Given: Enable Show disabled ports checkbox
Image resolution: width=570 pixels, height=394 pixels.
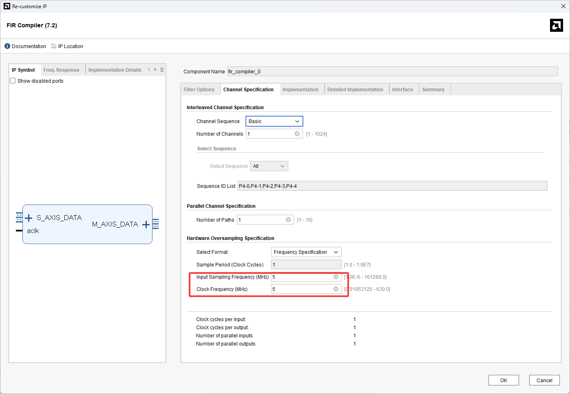Looking at the screenshot, I should point(13,81).
